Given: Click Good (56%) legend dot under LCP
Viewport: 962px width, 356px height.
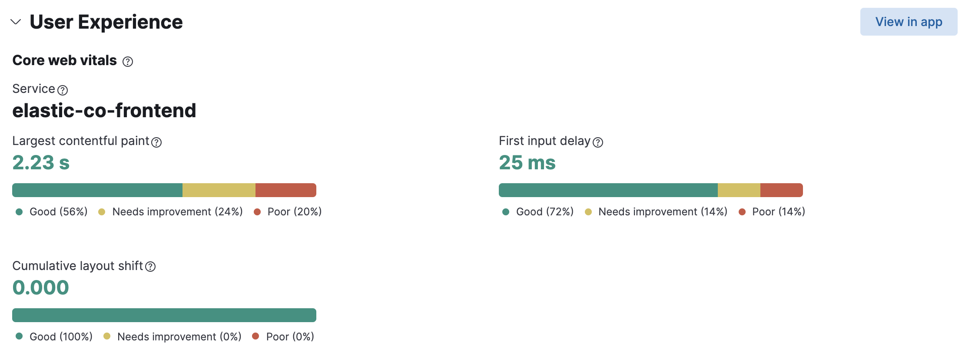Looking at the screenshot, I should (19, 212).
